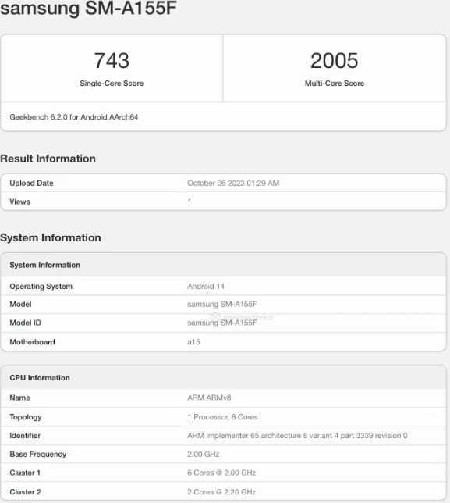Click the Multi-Core Score label
Viewport: 450px width, 503px height.
tap(335, 84)
